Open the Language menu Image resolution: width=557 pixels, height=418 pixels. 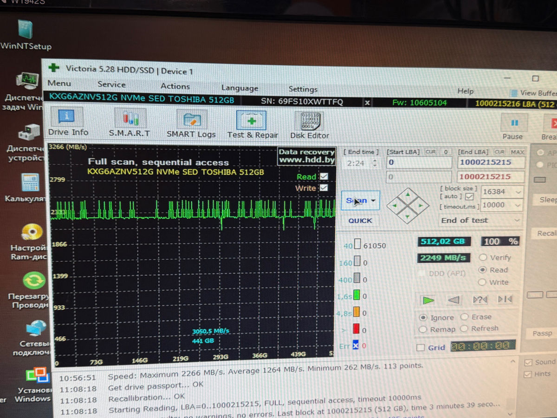point(240,88)
